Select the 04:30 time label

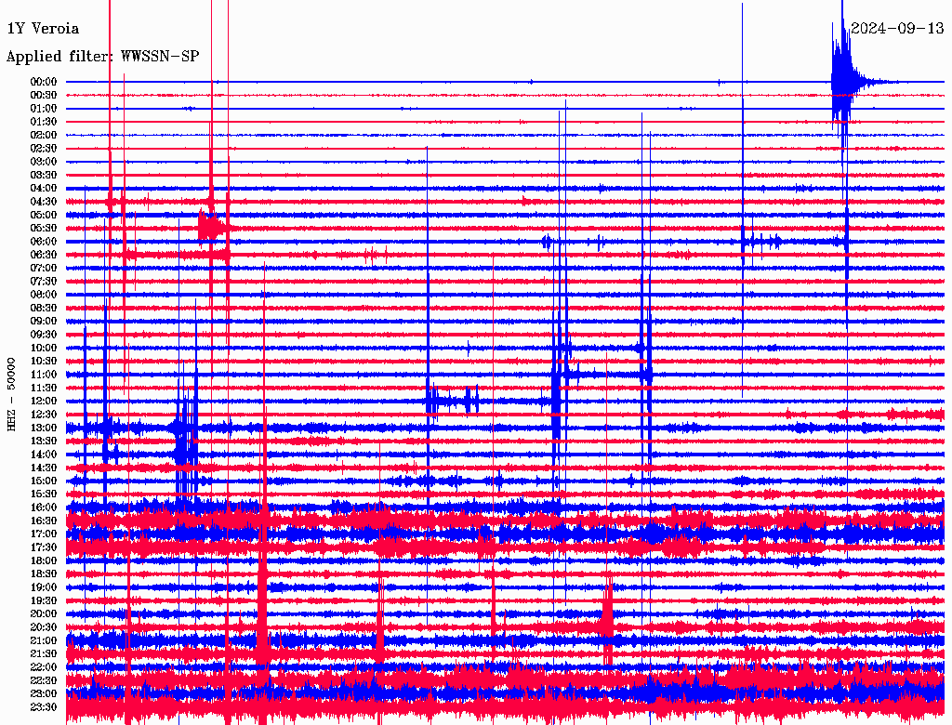pos(44,202)
